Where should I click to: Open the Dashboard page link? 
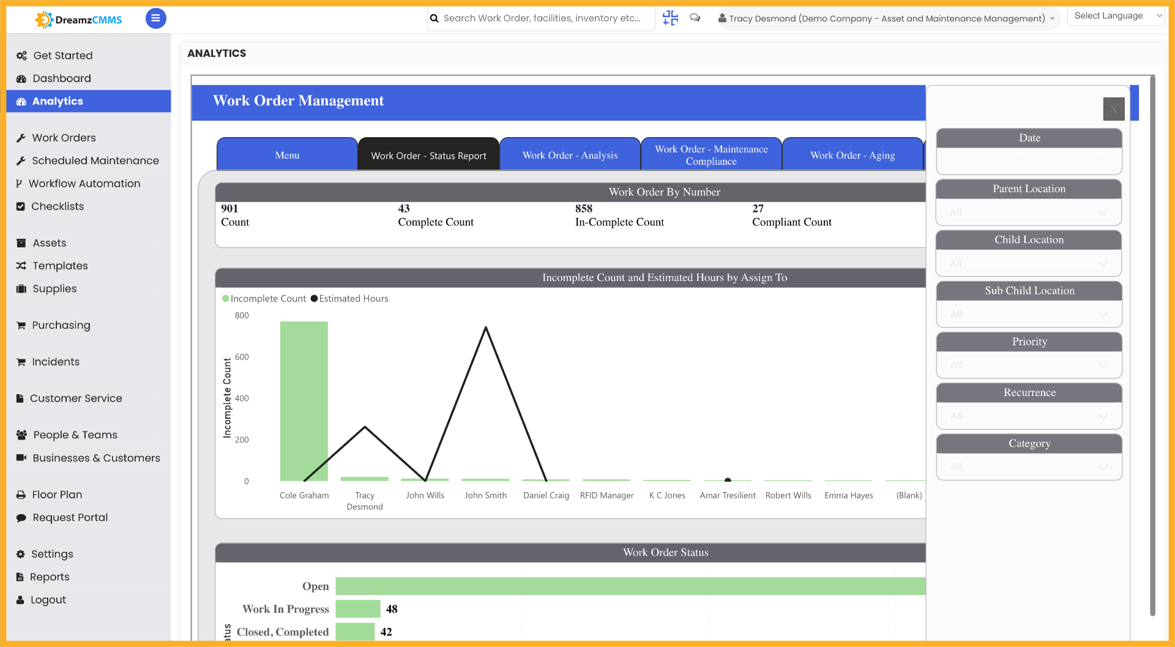[x=62, y=78]
